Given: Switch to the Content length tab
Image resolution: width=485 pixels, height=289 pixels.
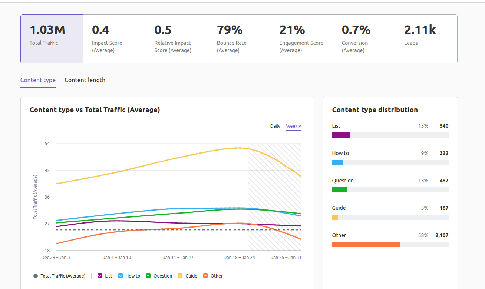Looking at the screenshot, I should [x=85, y=80].
